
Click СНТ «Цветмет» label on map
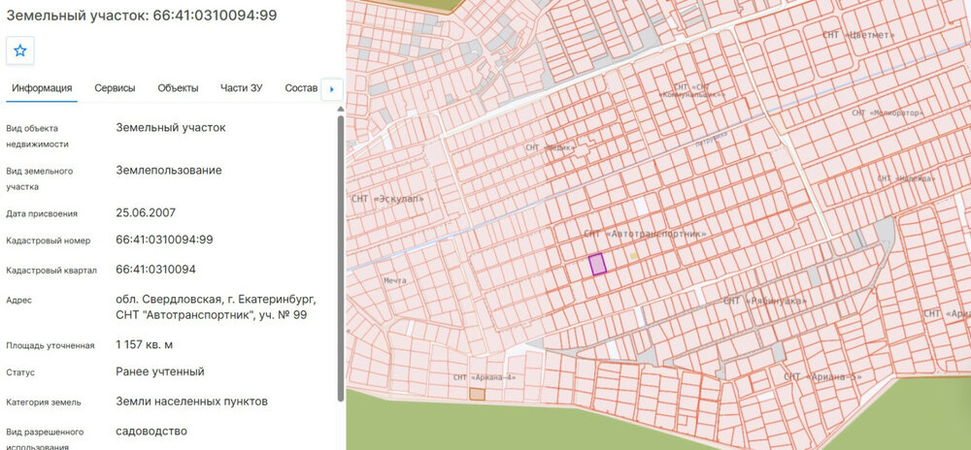pos(859,35)
